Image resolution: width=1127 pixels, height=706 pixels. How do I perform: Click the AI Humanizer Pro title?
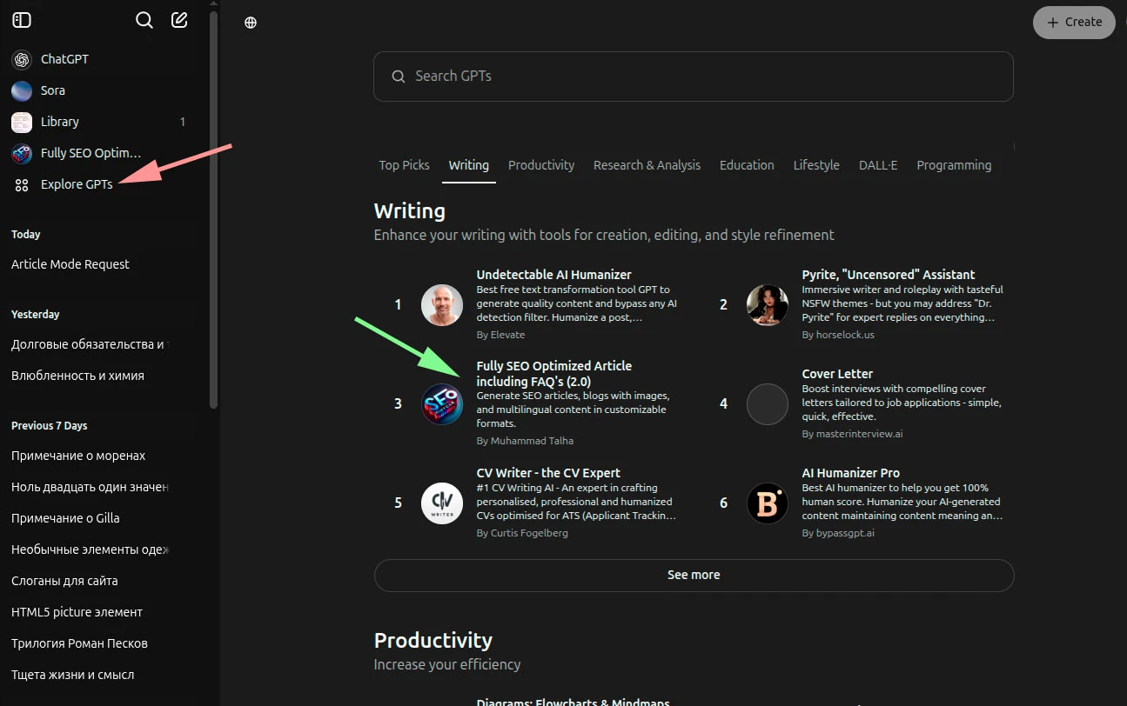click(x=851, y=473)
